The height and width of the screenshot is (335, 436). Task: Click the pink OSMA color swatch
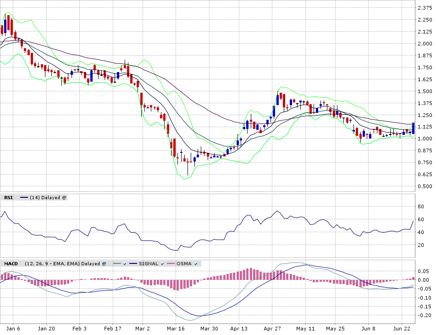pyautogui.click(x=171, y=264)
